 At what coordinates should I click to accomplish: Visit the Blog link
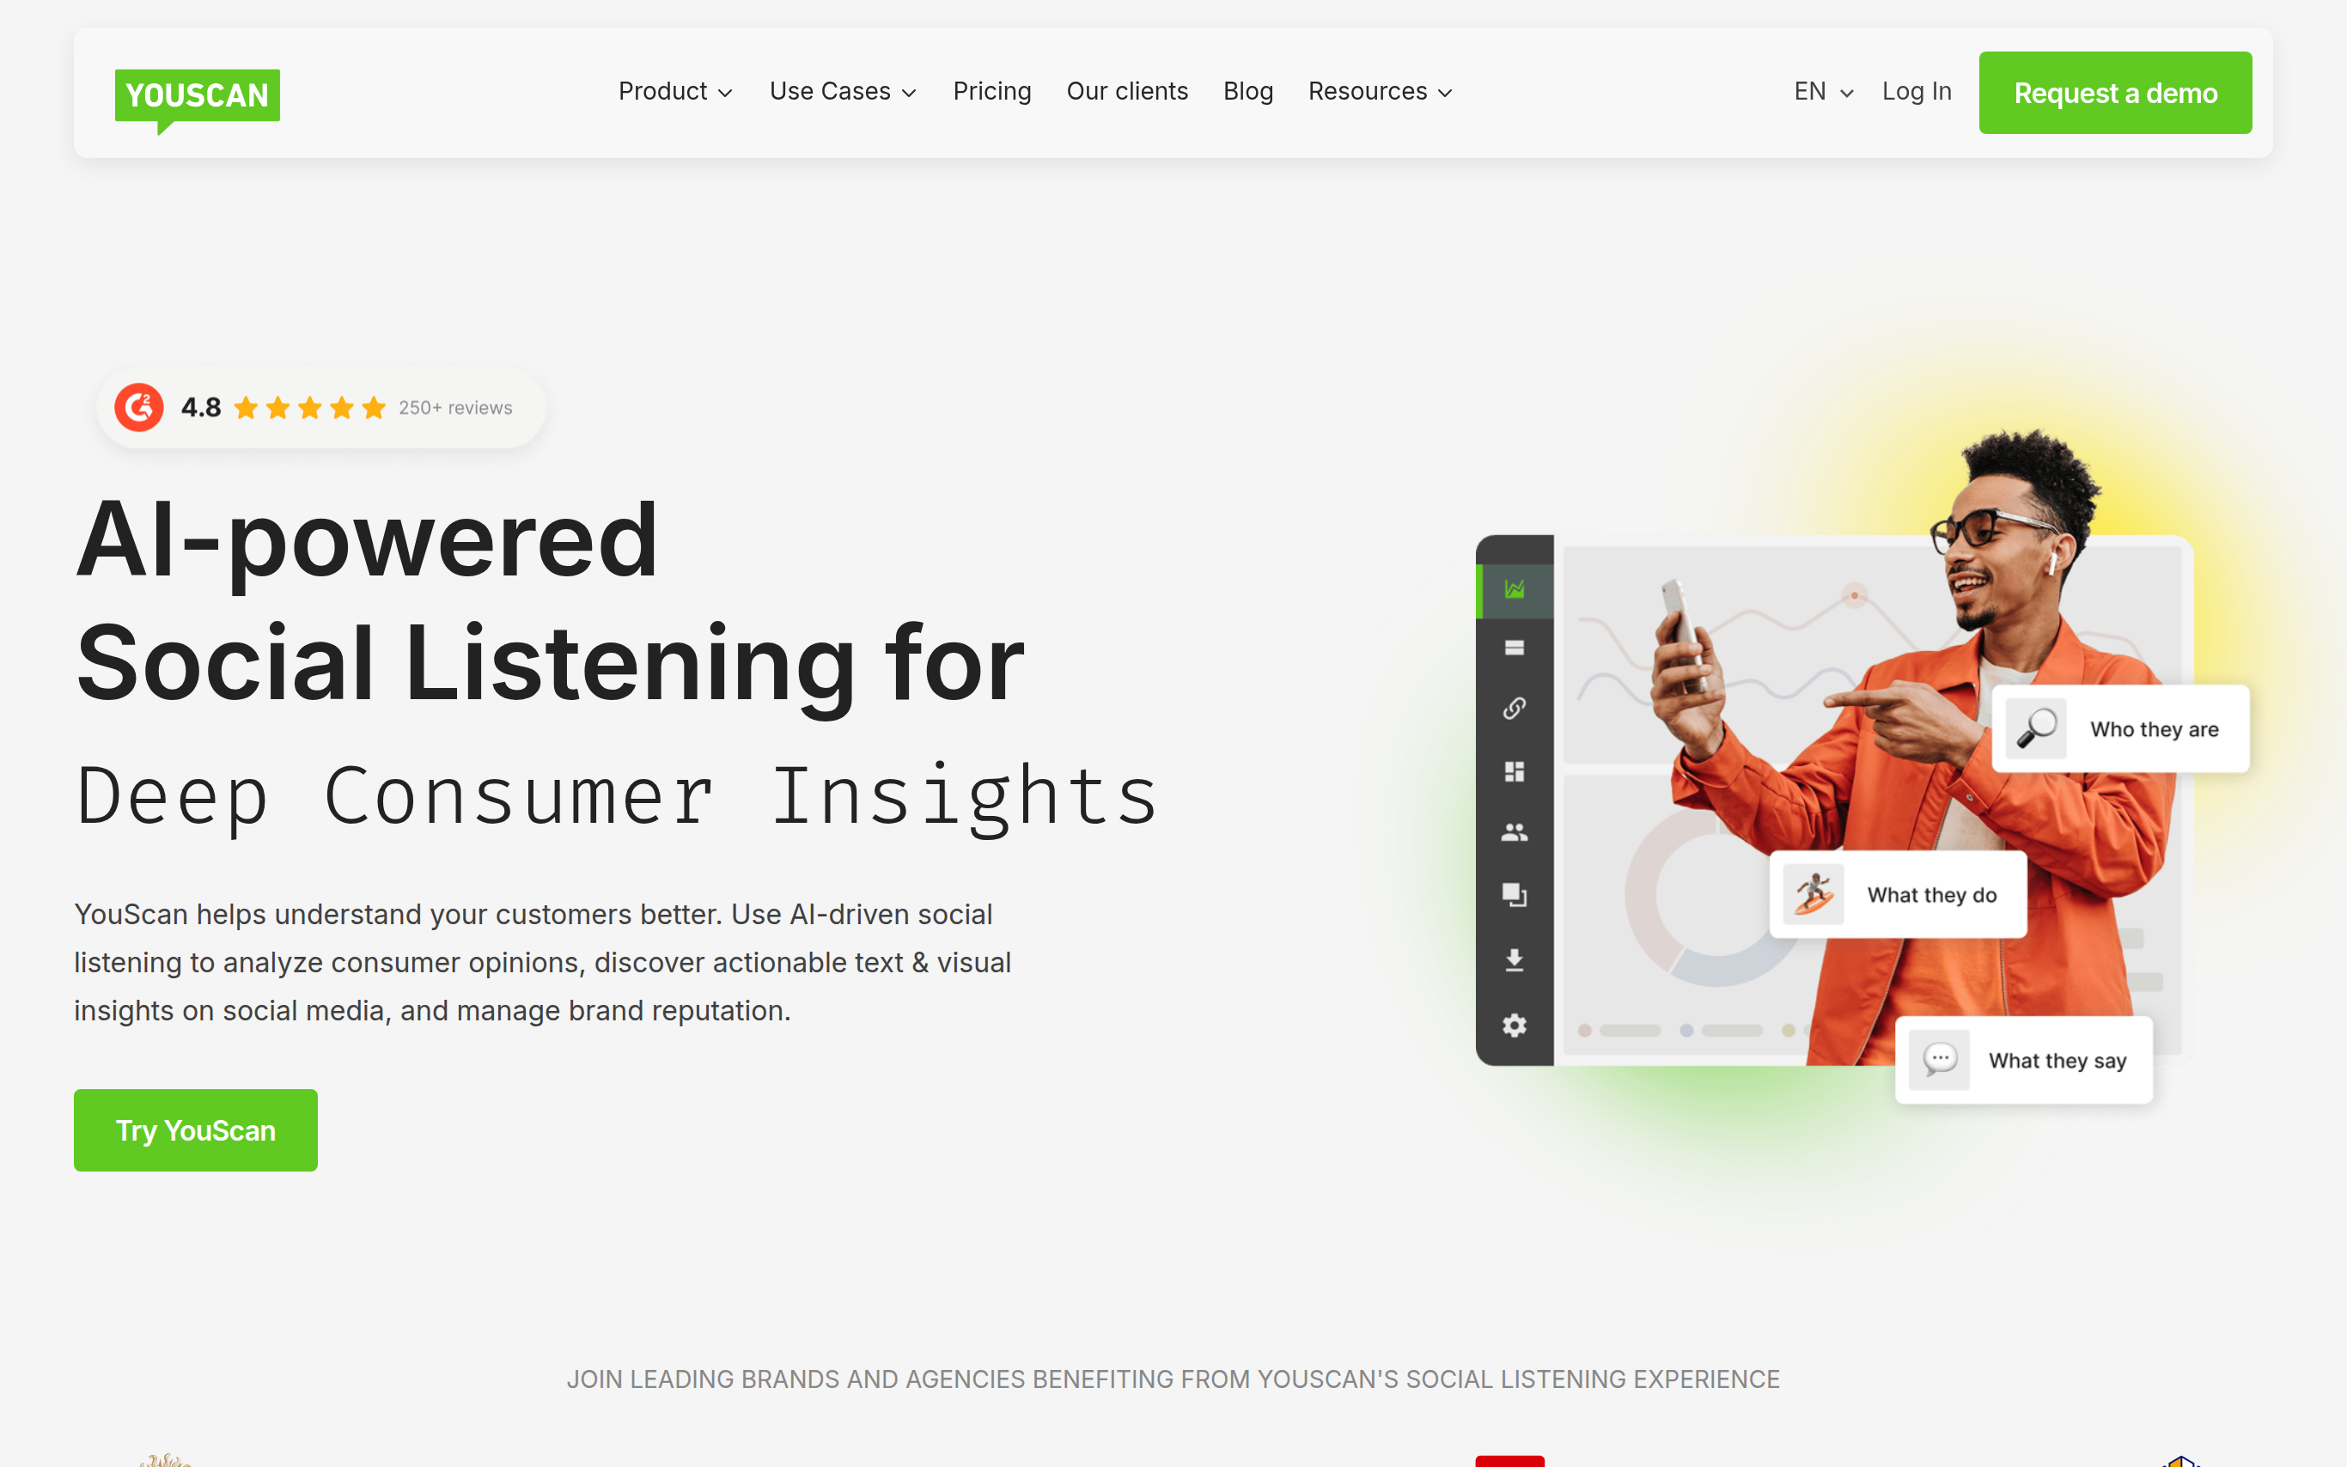pos(1247,91)
